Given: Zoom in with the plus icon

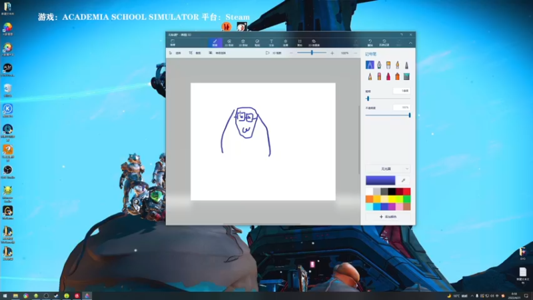Looking at the screenshot, I should pyautogui.click(x=332, y=53).
